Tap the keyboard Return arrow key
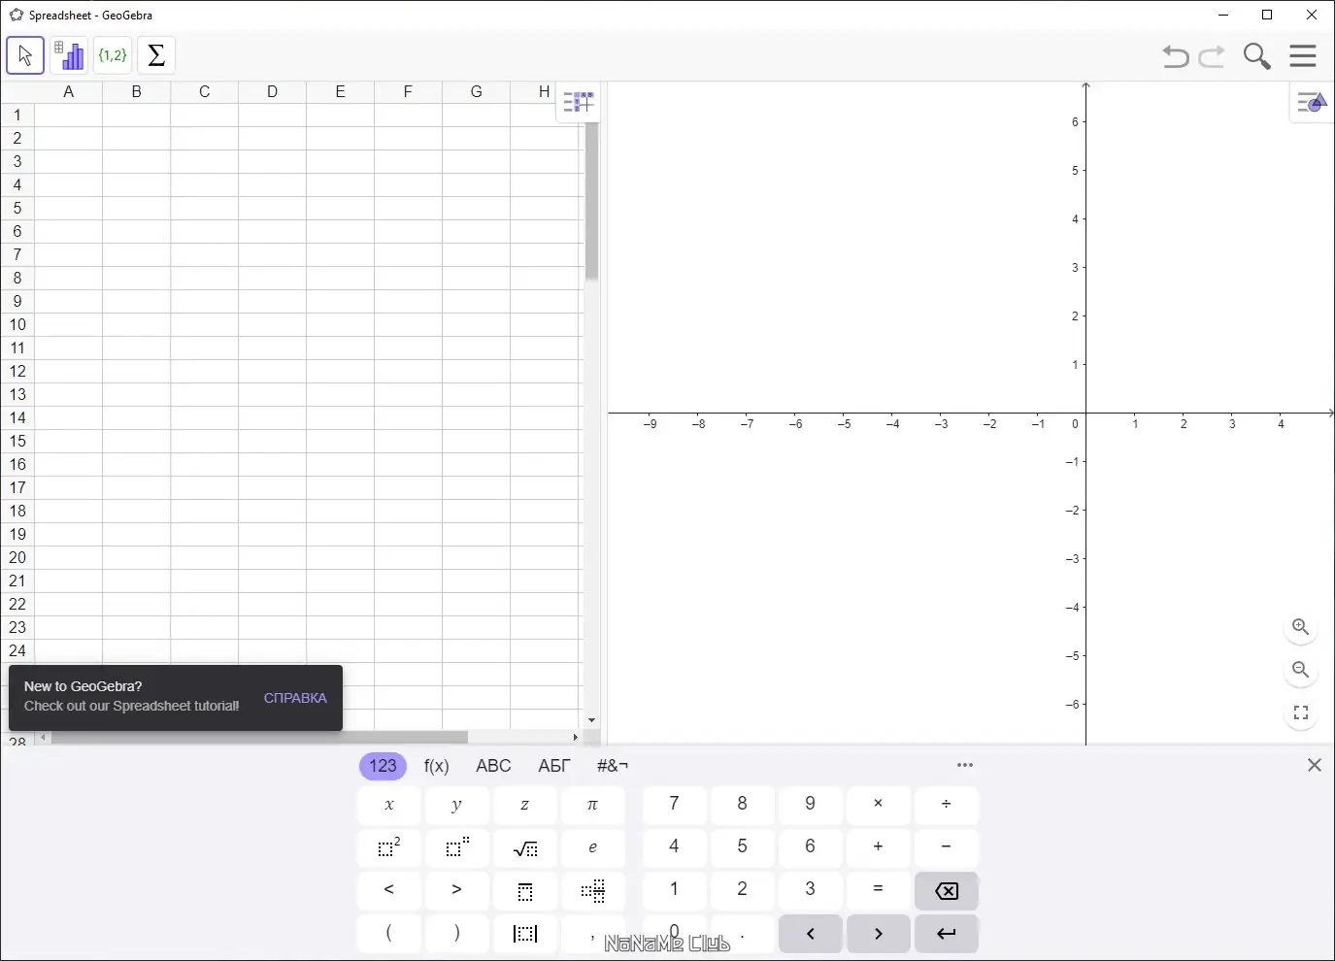 [x=947, y=934]
